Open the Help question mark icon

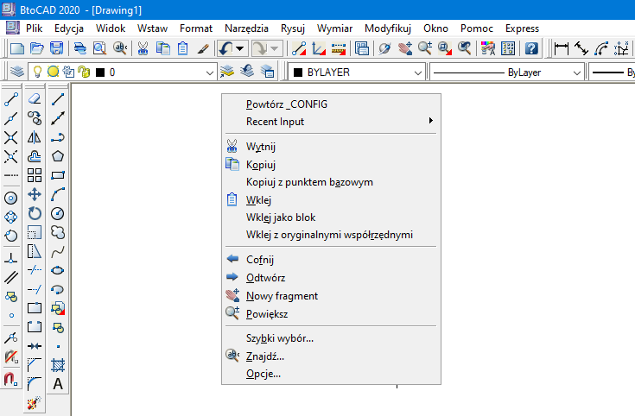click(x=531, y=49)
